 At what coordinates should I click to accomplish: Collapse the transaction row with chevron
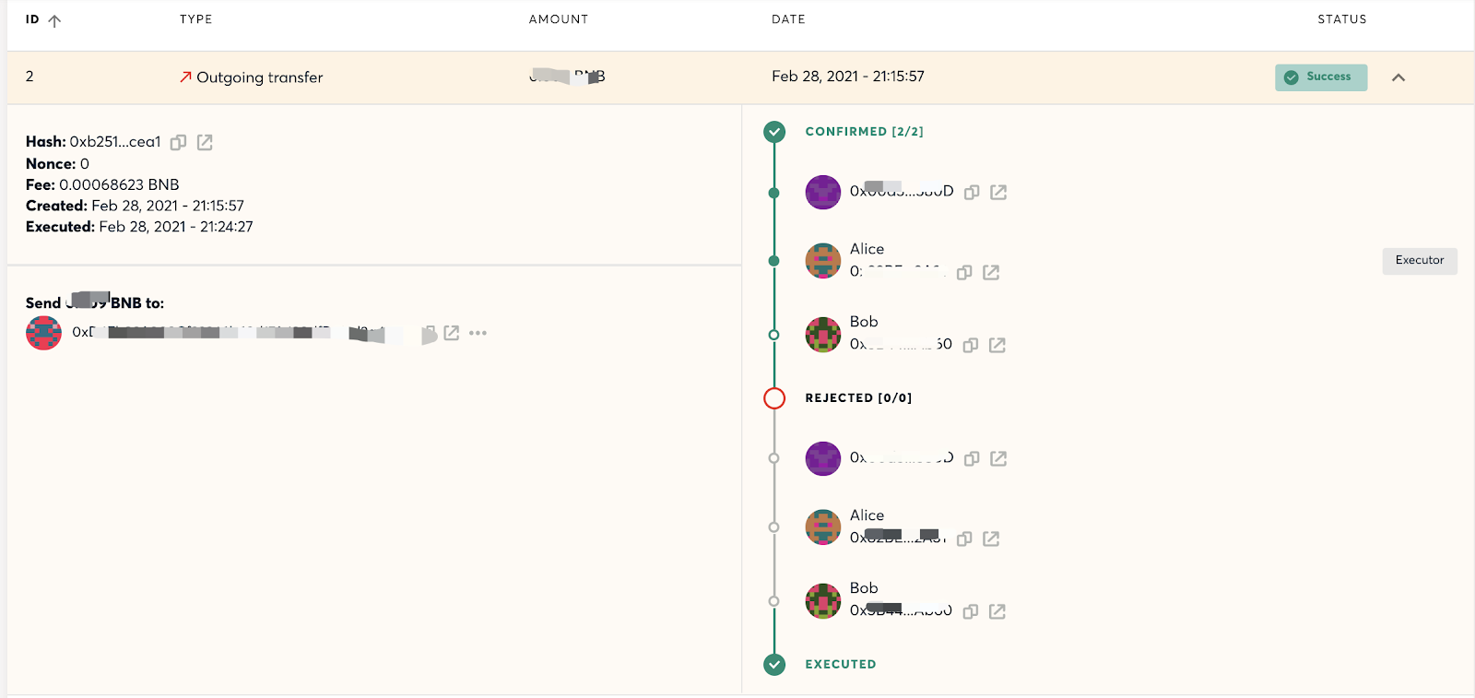coord(1398,77)
